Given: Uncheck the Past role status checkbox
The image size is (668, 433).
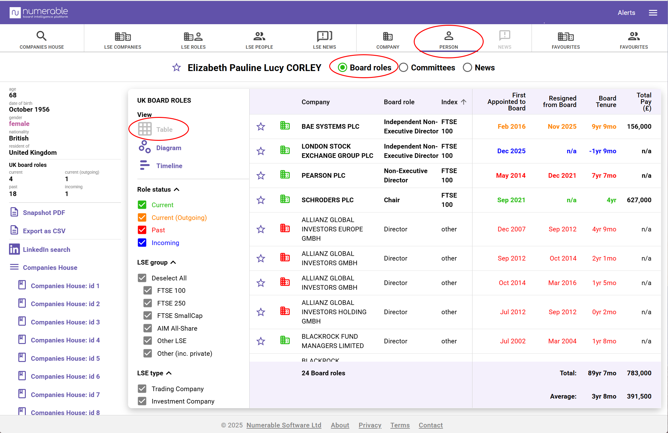Looking at the screenshot, I should coord(142,230).
